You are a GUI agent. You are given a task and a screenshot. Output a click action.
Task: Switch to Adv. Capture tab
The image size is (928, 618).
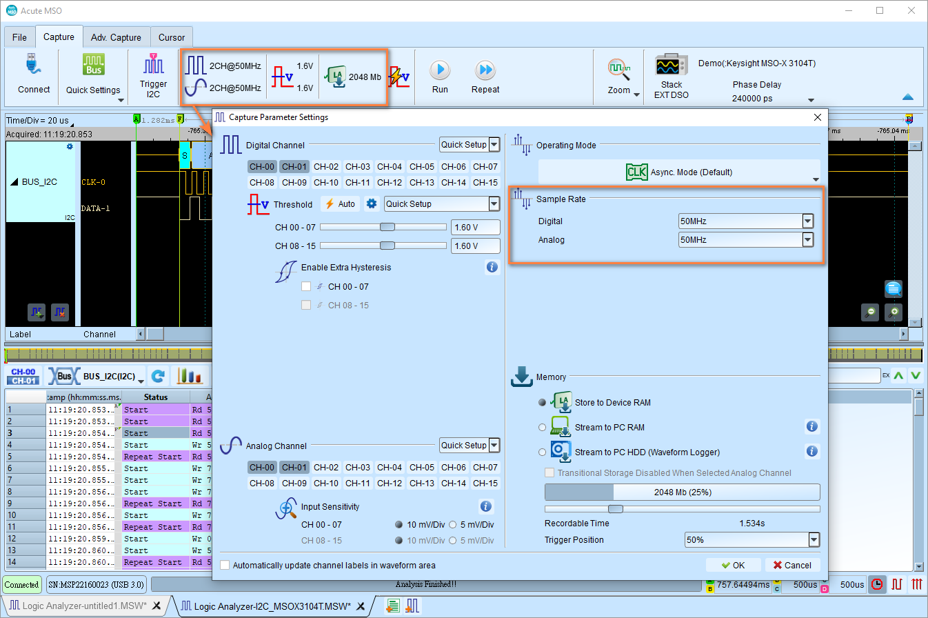click(116, 37)
